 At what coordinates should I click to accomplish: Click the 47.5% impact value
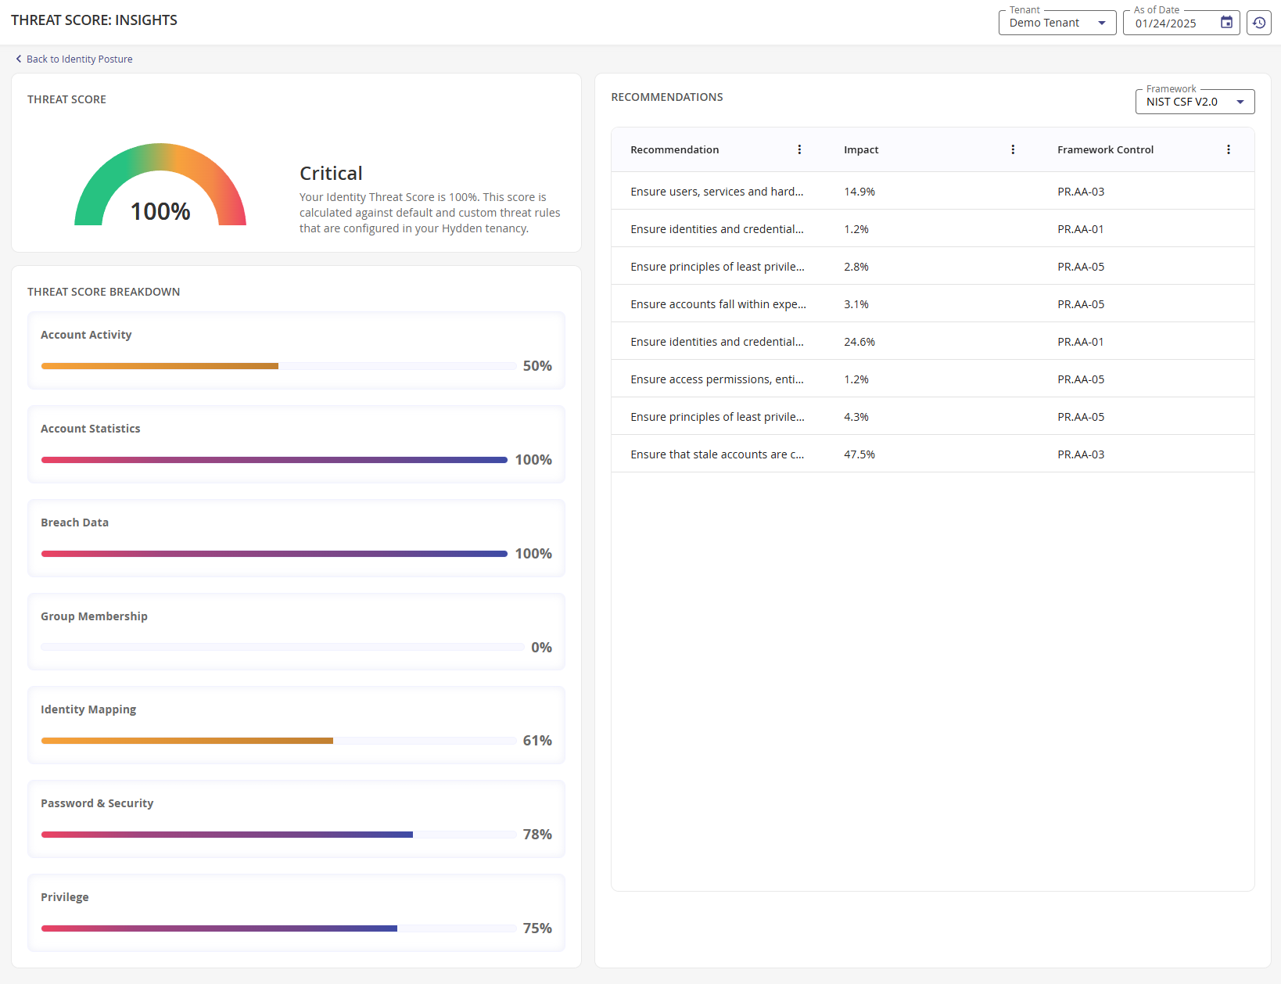coord(859,454)
